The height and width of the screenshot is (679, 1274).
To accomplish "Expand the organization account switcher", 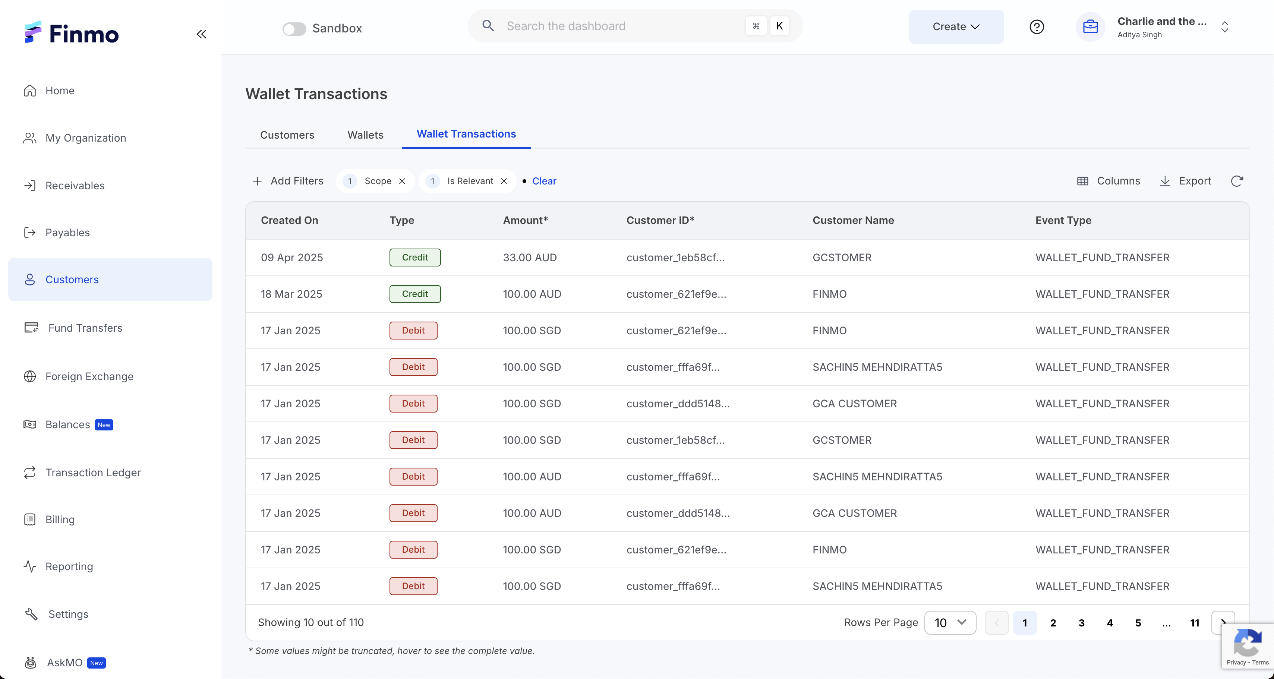I will tap(1224, 27).
